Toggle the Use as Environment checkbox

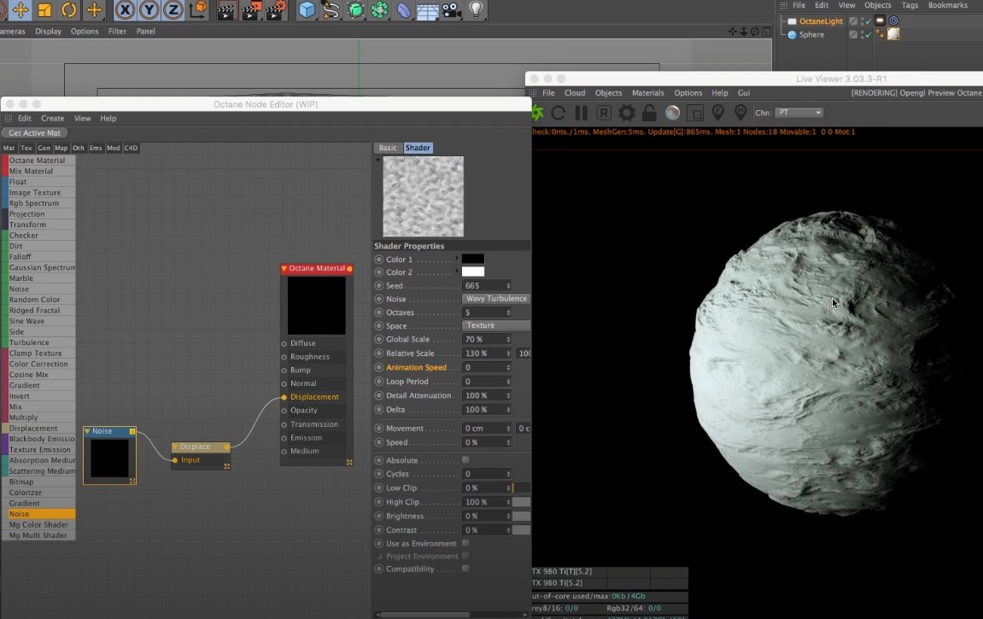pos(465,543)
